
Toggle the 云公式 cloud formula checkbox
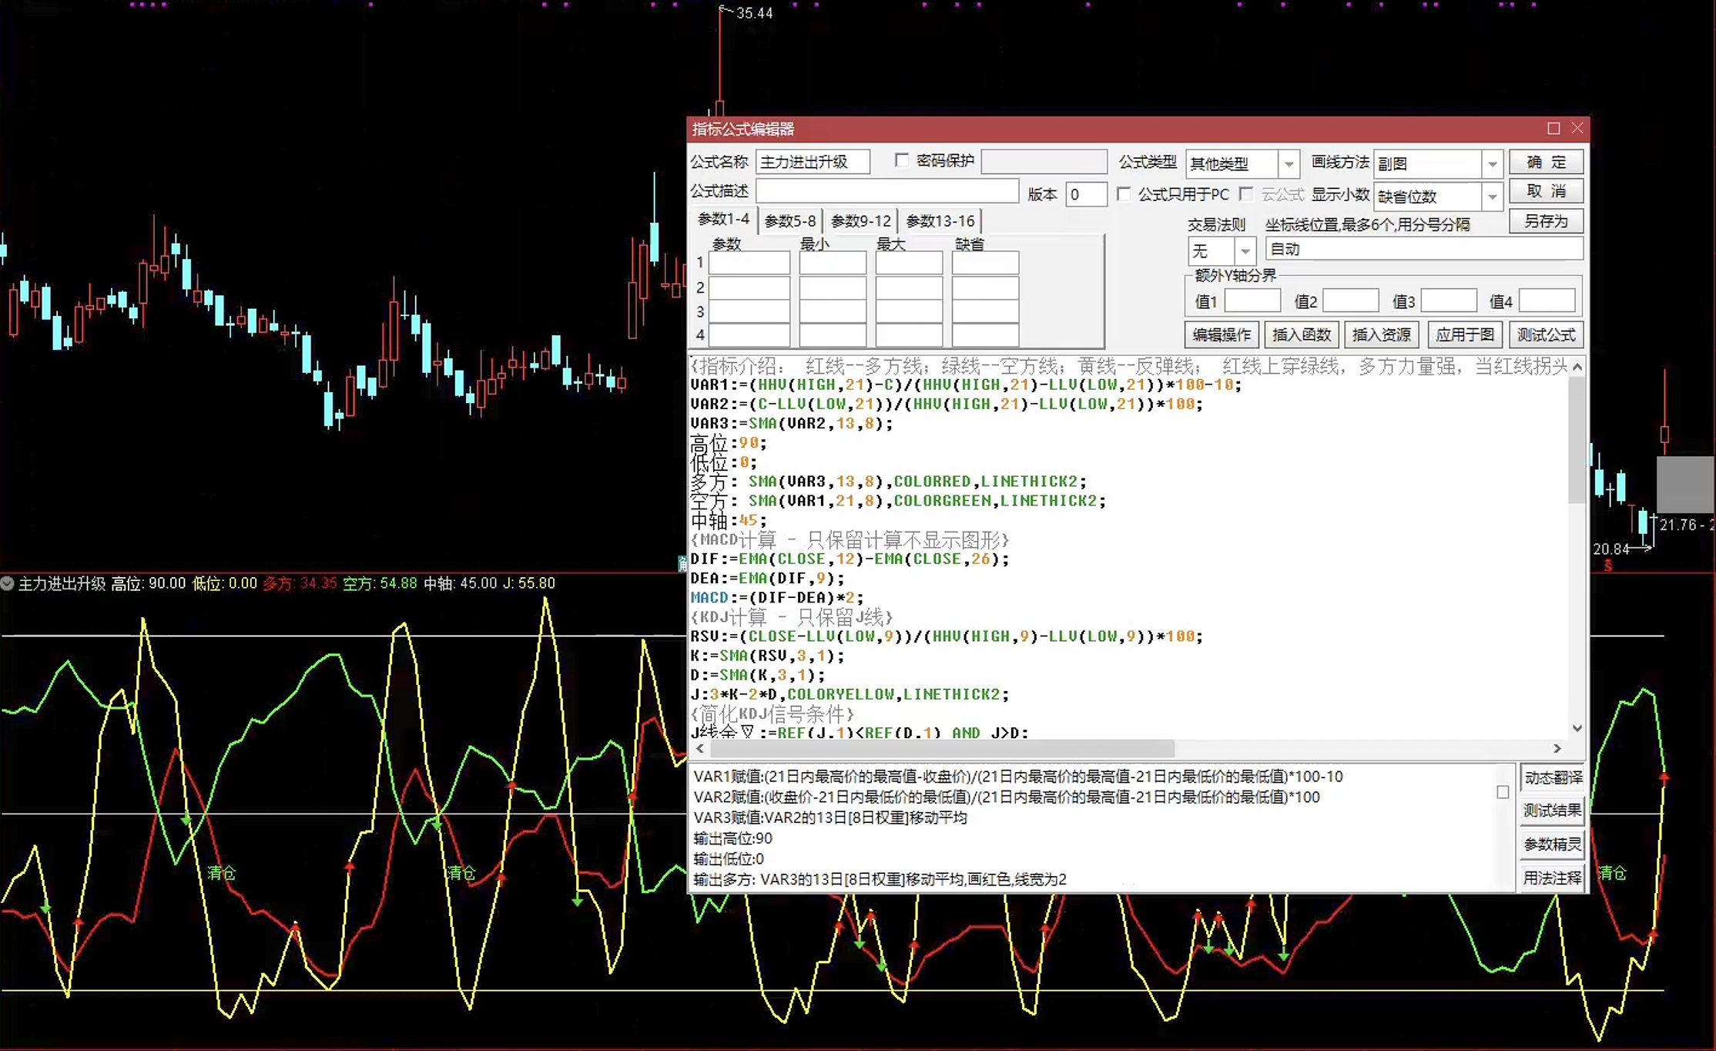pyautogui.click(x=1246, y=193)
